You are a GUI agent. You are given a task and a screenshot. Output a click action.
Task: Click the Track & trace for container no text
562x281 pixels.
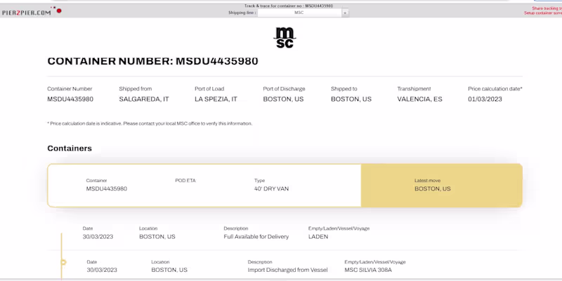[289, 6]
